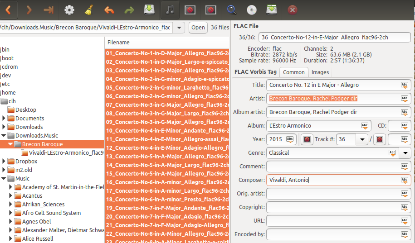Click the Abc icon in total tracks field

pos(405,139)
